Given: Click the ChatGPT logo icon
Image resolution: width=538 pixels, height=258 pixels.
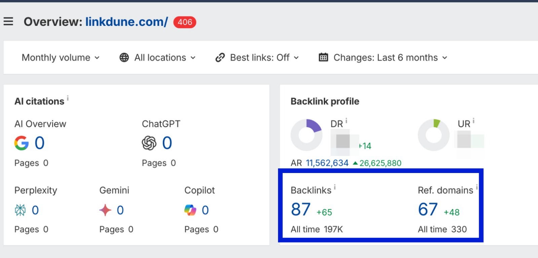Looking at the screenshot, I should pos(149,143).
